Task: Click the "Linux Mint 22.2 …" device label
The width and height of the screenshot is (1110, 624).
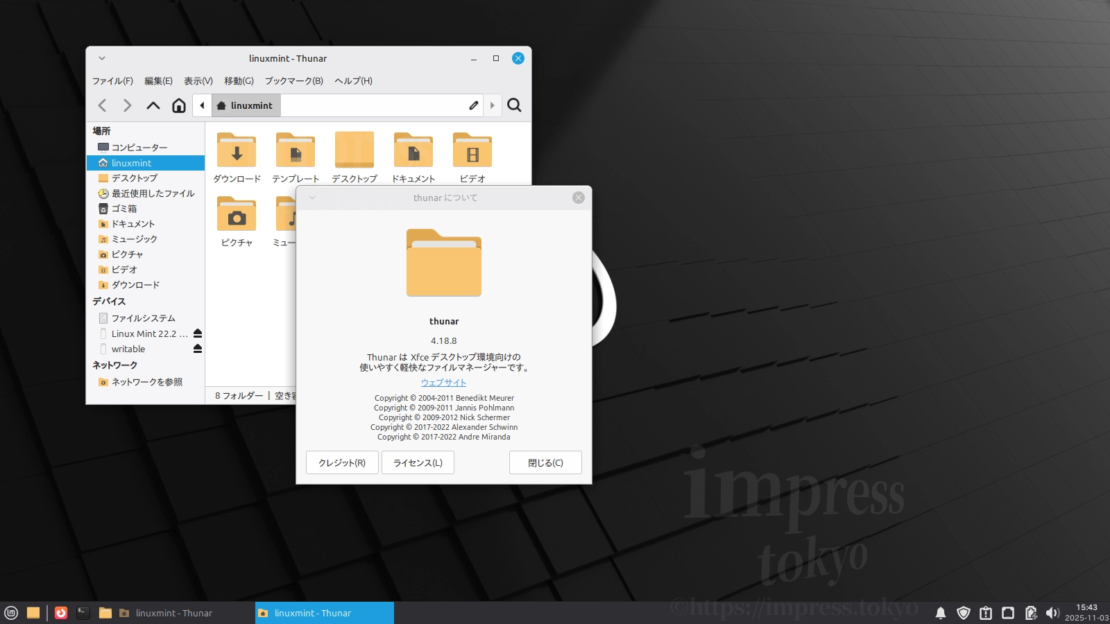Action: 150,333
